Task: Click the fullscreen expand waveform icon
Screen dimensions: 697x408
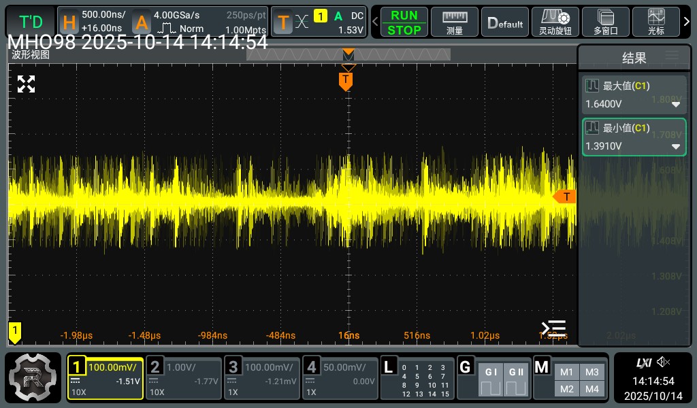Action: [26, 84]
